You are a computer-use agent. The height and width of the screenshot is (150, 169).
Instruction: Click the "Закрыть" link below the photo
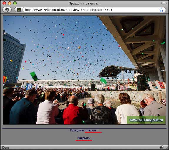pyautogui.click(x=84, y=138)
